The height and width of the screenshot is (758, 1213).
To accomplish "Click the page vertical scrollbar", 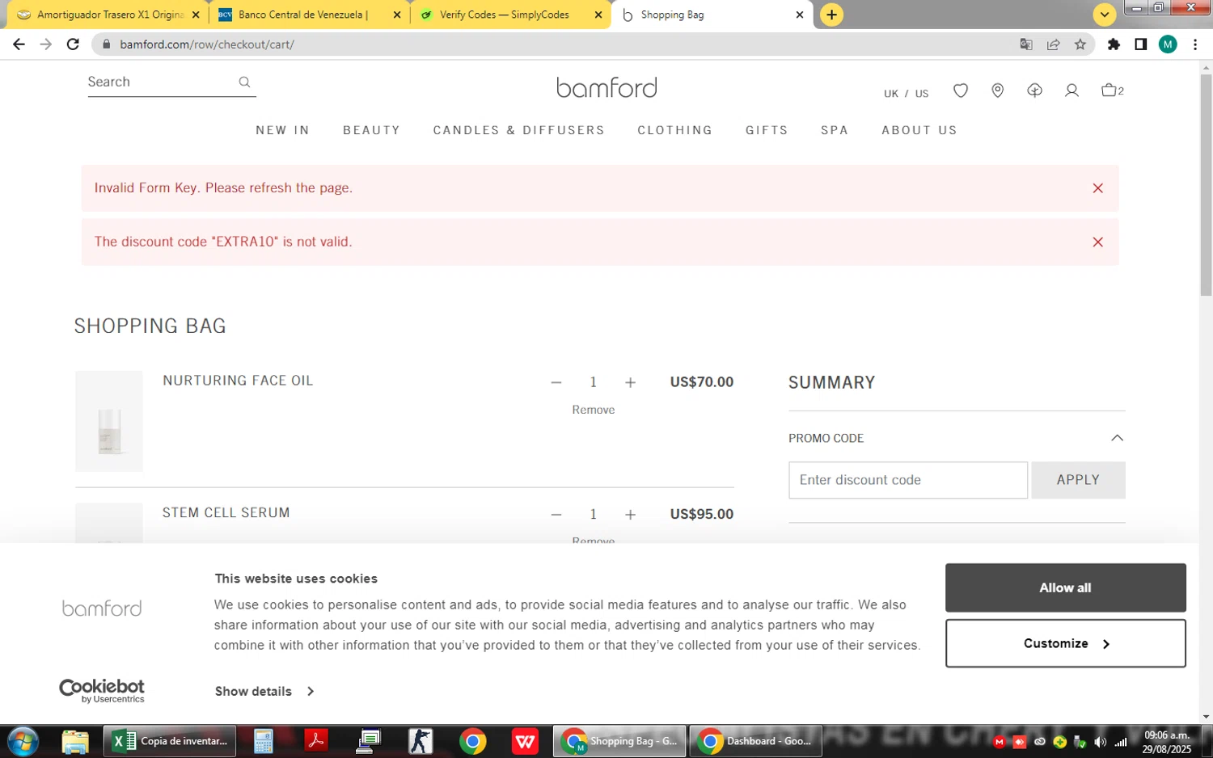I will click(x=1206, y=186).
